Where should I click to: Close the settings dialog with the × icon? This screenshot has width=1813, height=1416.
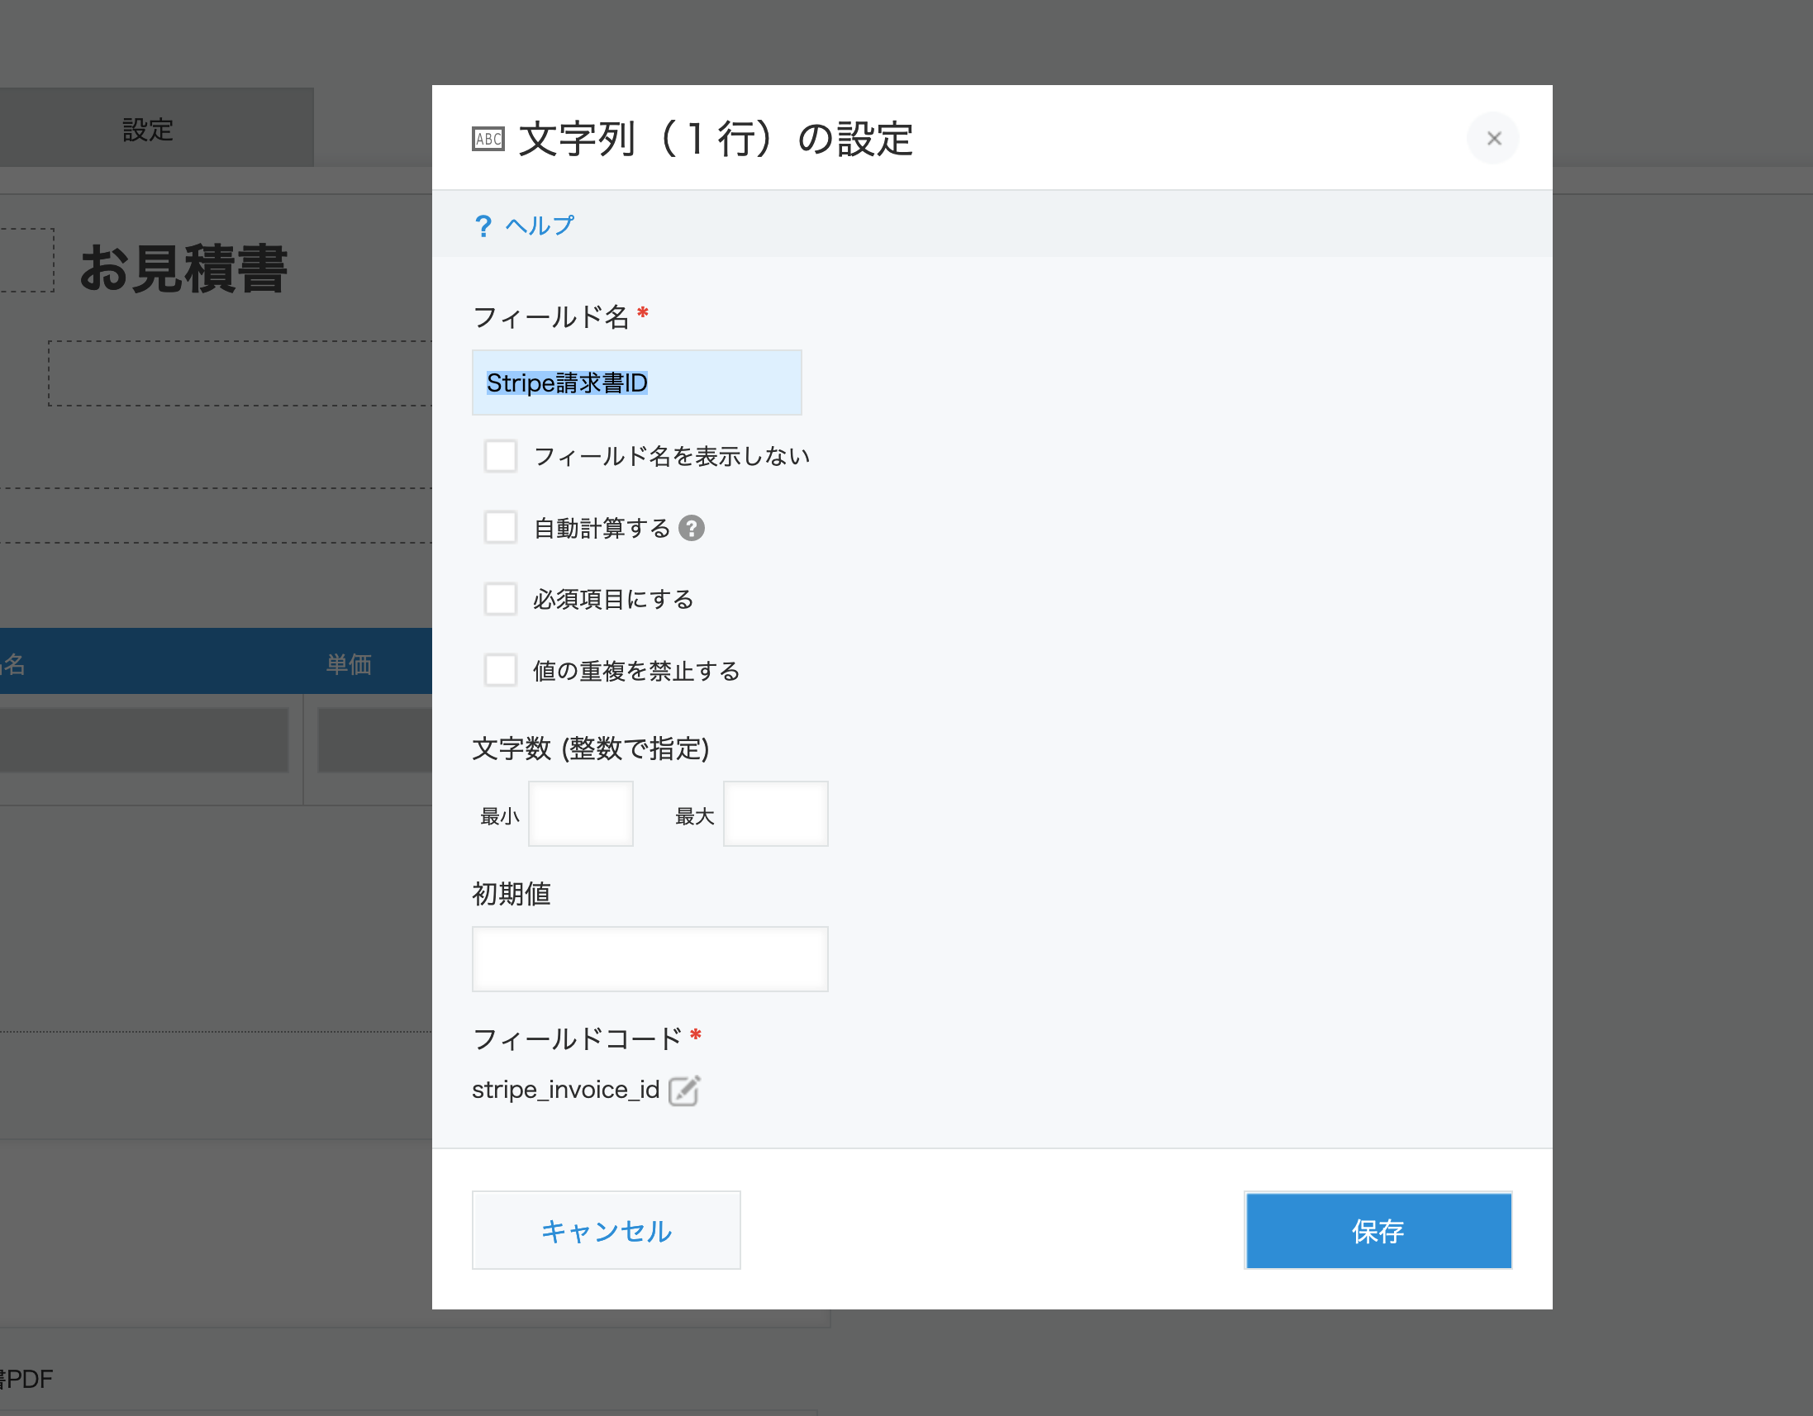click(1493, 138)
